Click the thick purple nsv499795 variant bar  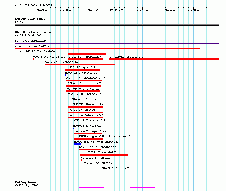pyautogui.click(x=117, y=43)
